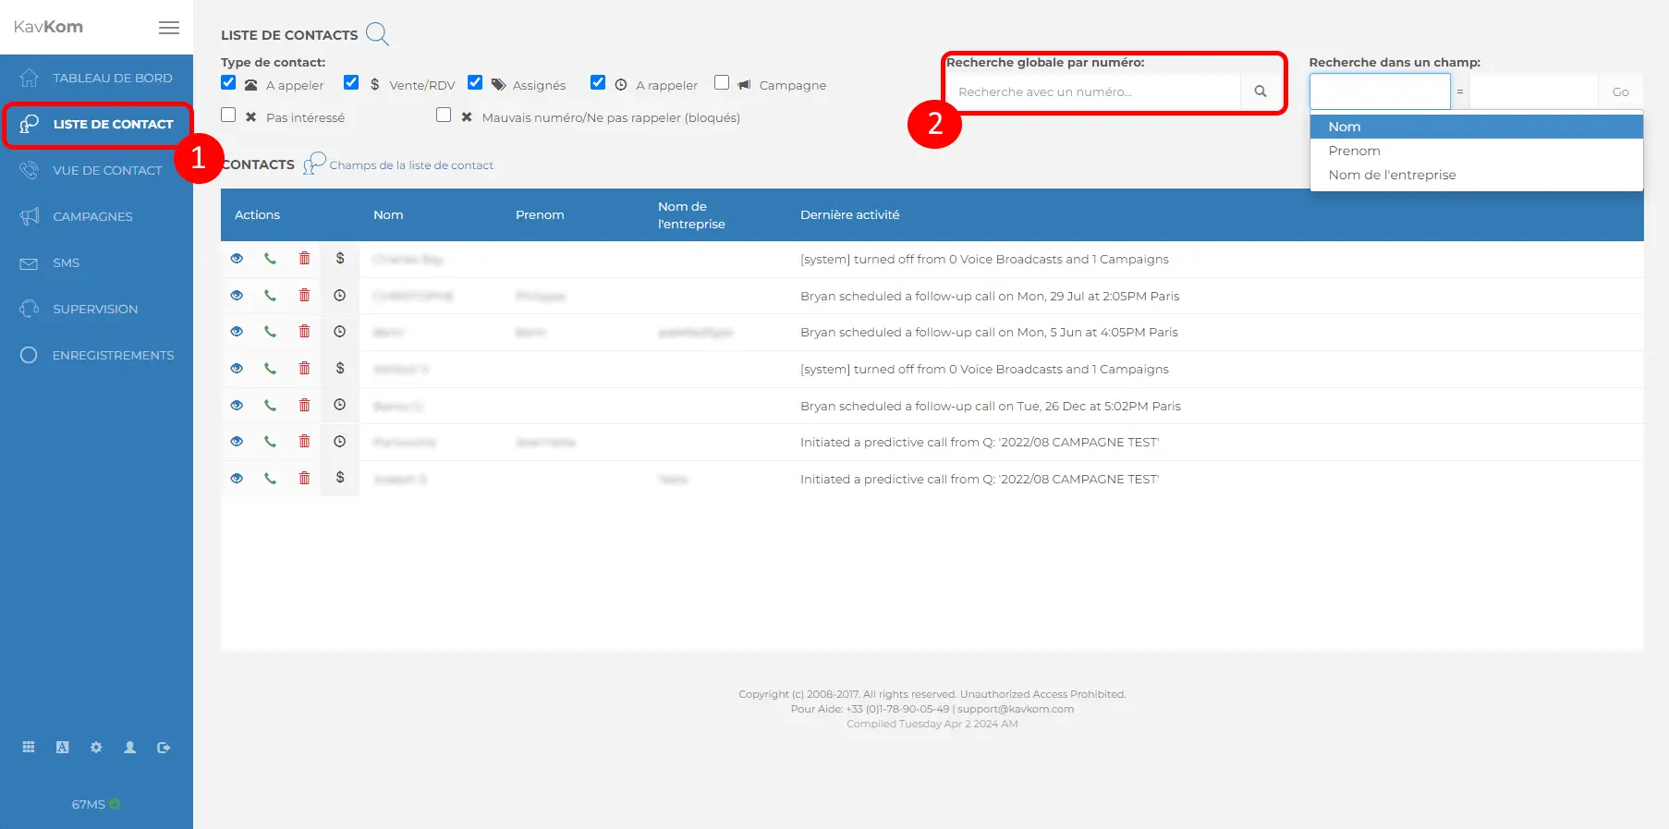Click the dollar sign icon in the fourth row
Image resolution: width=1669 pixels, height=829 pixels.
pos(340,369)
